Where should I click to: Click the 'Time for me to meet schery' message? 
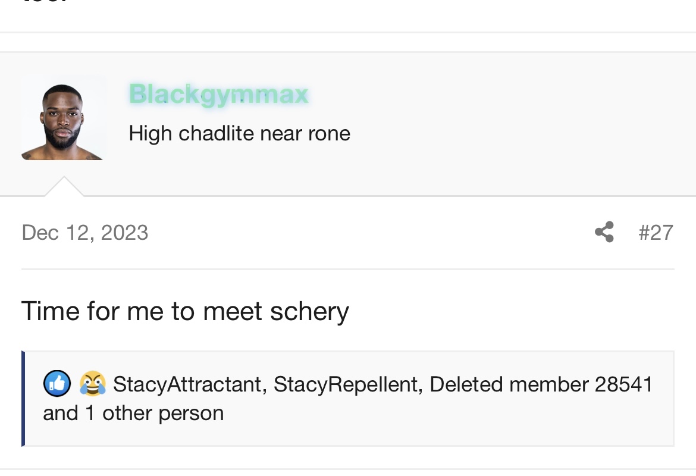point(185,311)
